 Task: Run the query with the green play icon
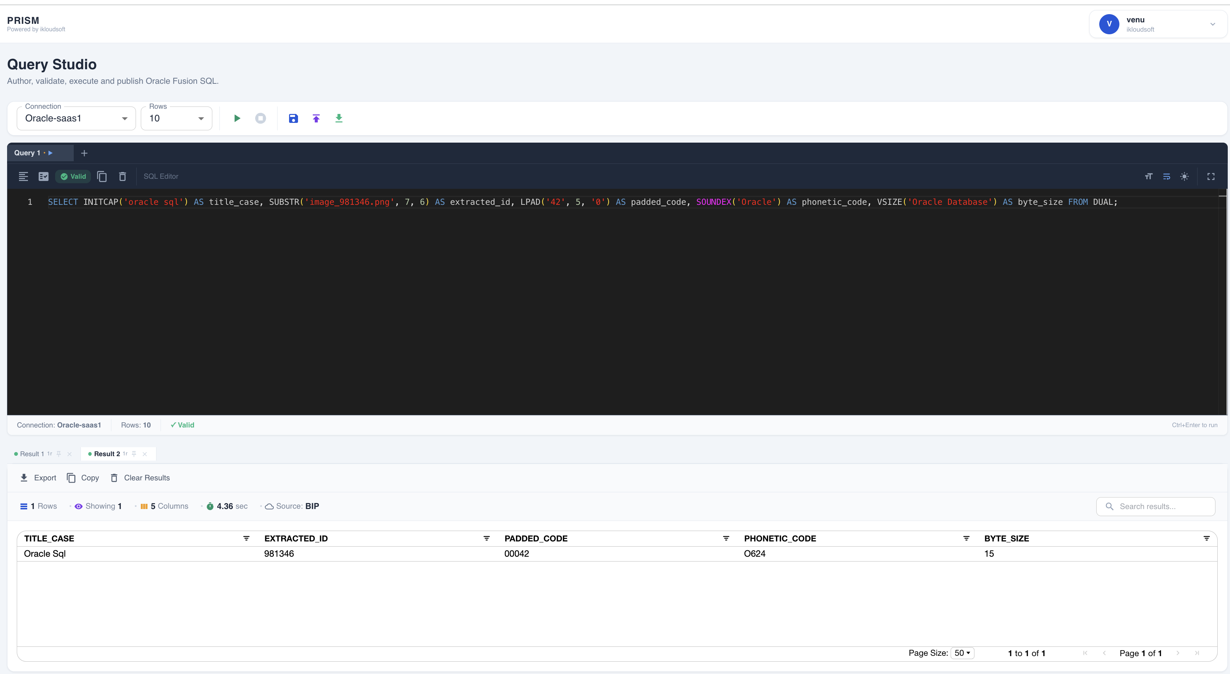coord(237,118)
